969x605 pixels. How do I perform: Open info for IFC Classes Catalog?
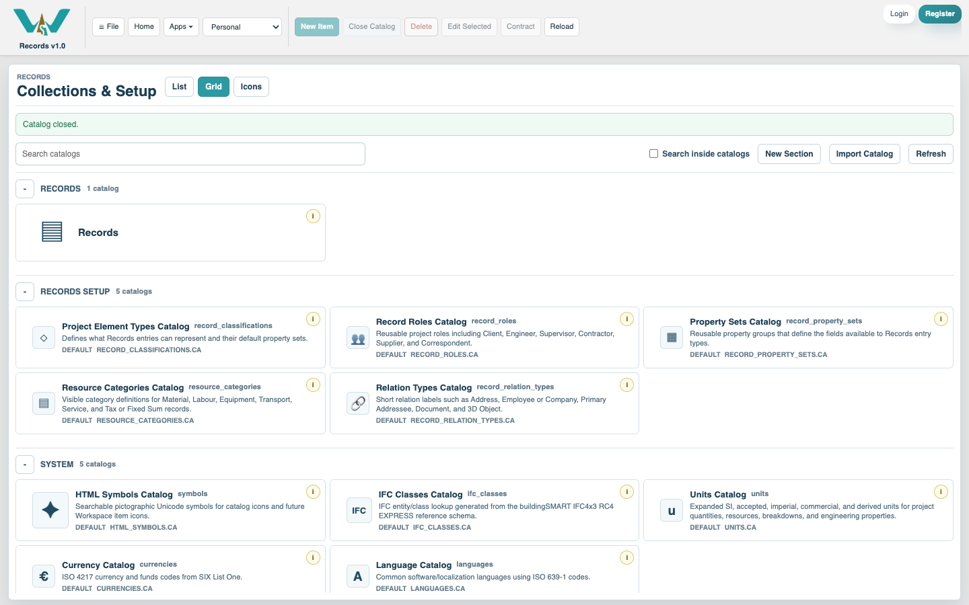[x=626, y=491]
